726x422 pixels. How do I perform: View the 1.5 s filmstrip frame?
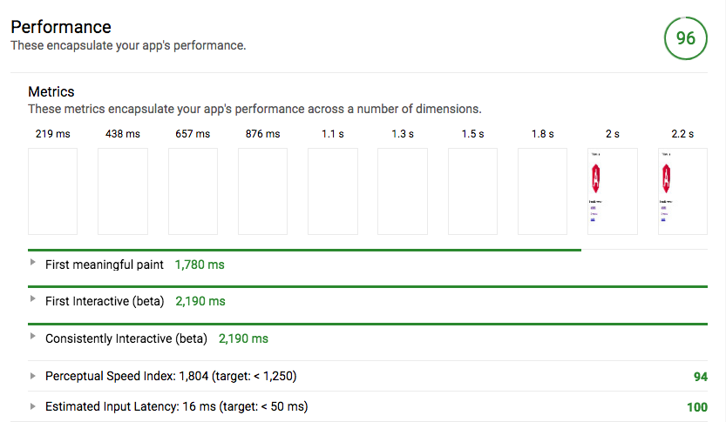click(472, 191)
